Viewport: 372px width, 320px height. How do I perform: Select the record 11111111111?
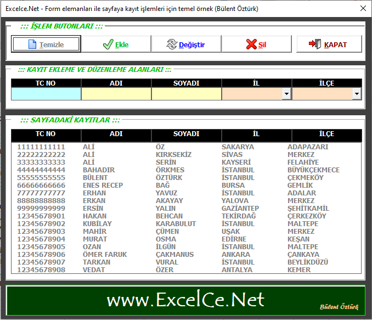click(186, 147)
